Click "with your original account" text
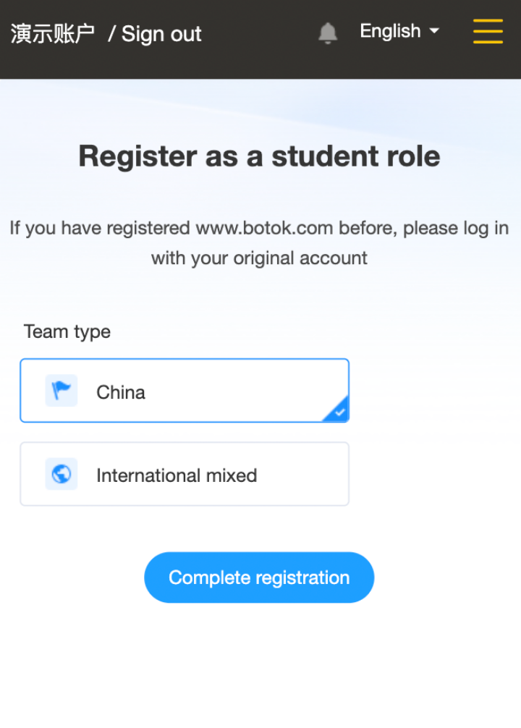Viewport: 521px width, 728px height. tap(259, 258)
